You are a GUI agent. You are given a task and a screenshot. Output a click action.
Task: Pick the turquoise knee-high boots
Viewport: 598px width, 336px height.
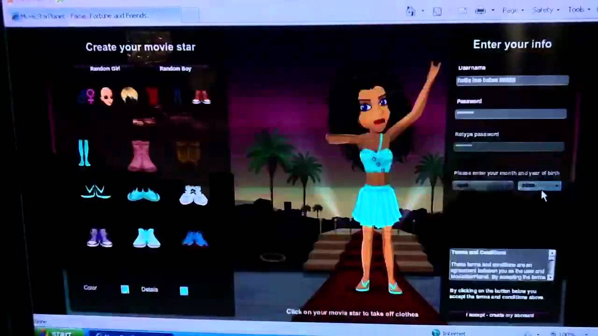coord(85,153)
